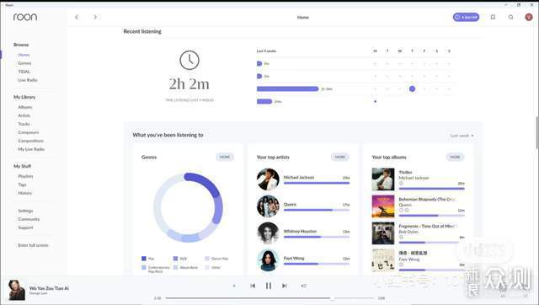Click the loop icon right of next track

pos(303,286)
